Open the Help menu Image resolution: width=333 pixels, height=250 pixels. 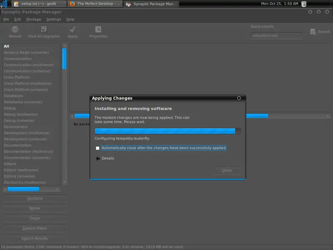70,19
